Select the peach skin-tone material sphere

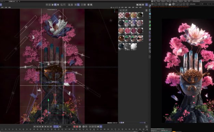click(x=121, y=31)
